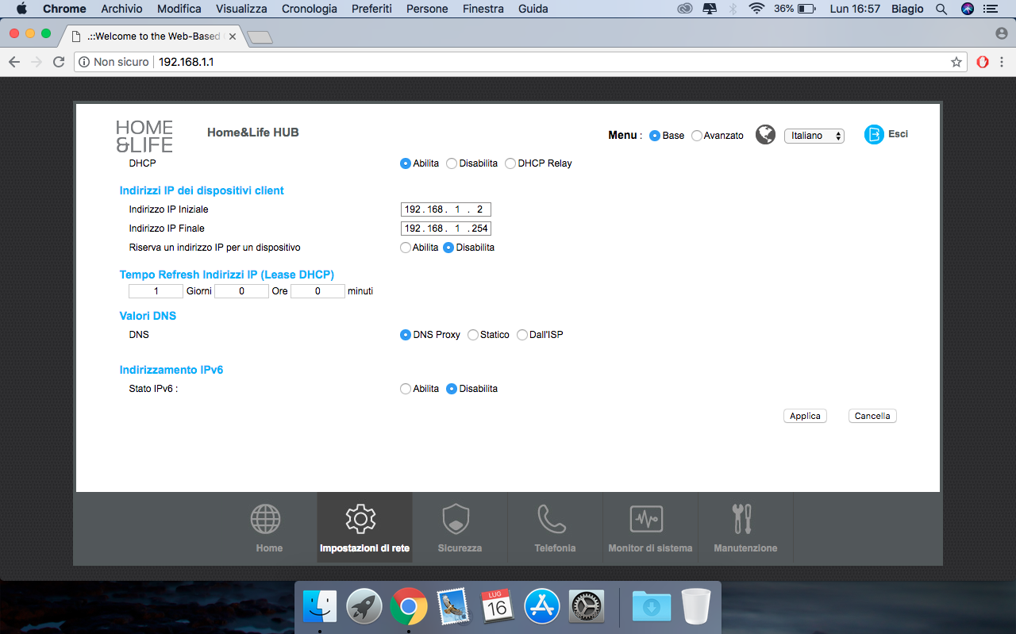Click the Giorni lease input field
Screen dimensions: 1016x634
tap(156, 291)
